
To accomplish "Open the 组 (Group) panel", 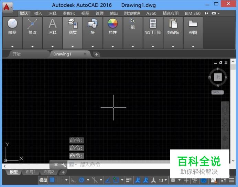I will click(x=133, y=33).
